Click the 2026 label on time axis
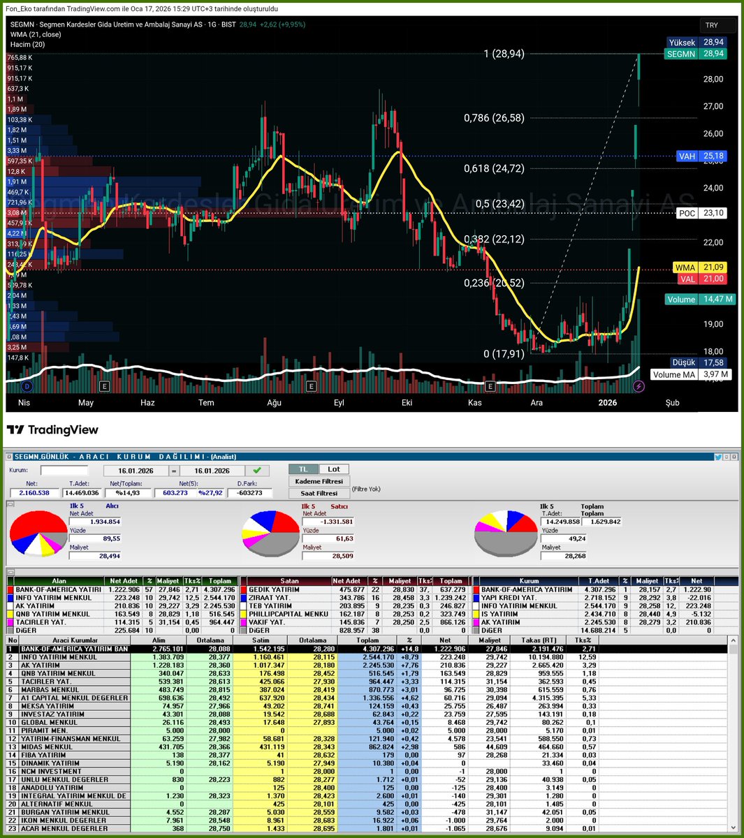Screen dimensions: 744x838 coord(608,403)
